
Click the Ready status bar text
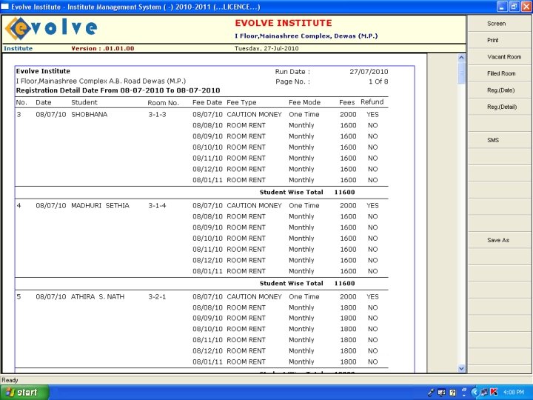tap(10, 380)
